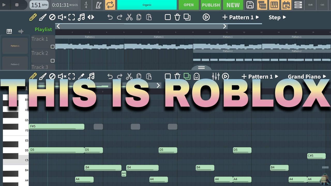Image resolution: width=331 pixels, height=186 pixels.
Task: Click the PUBLISH button
Action: pyautogui.click(x=211, y=5)
